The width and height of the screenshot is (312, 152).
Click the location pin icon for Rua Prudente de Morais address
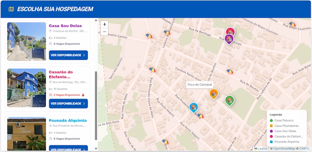click(x=50, y=126)
